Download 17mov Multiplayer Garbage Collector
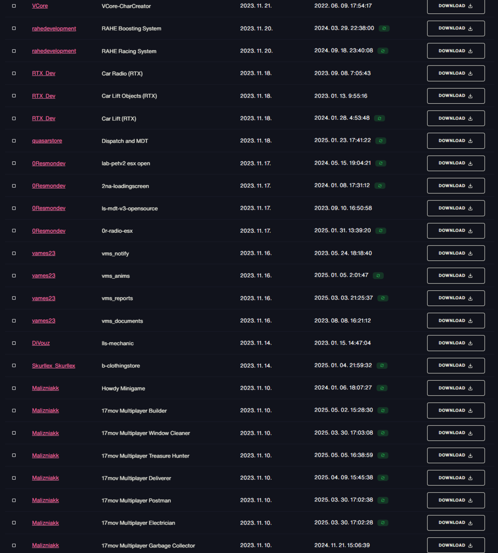 (456, 545)
